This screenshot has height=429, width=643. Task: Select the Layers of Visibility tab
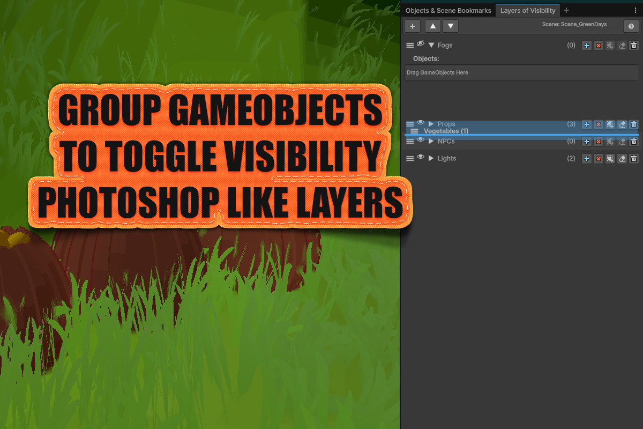click(528, 10)
